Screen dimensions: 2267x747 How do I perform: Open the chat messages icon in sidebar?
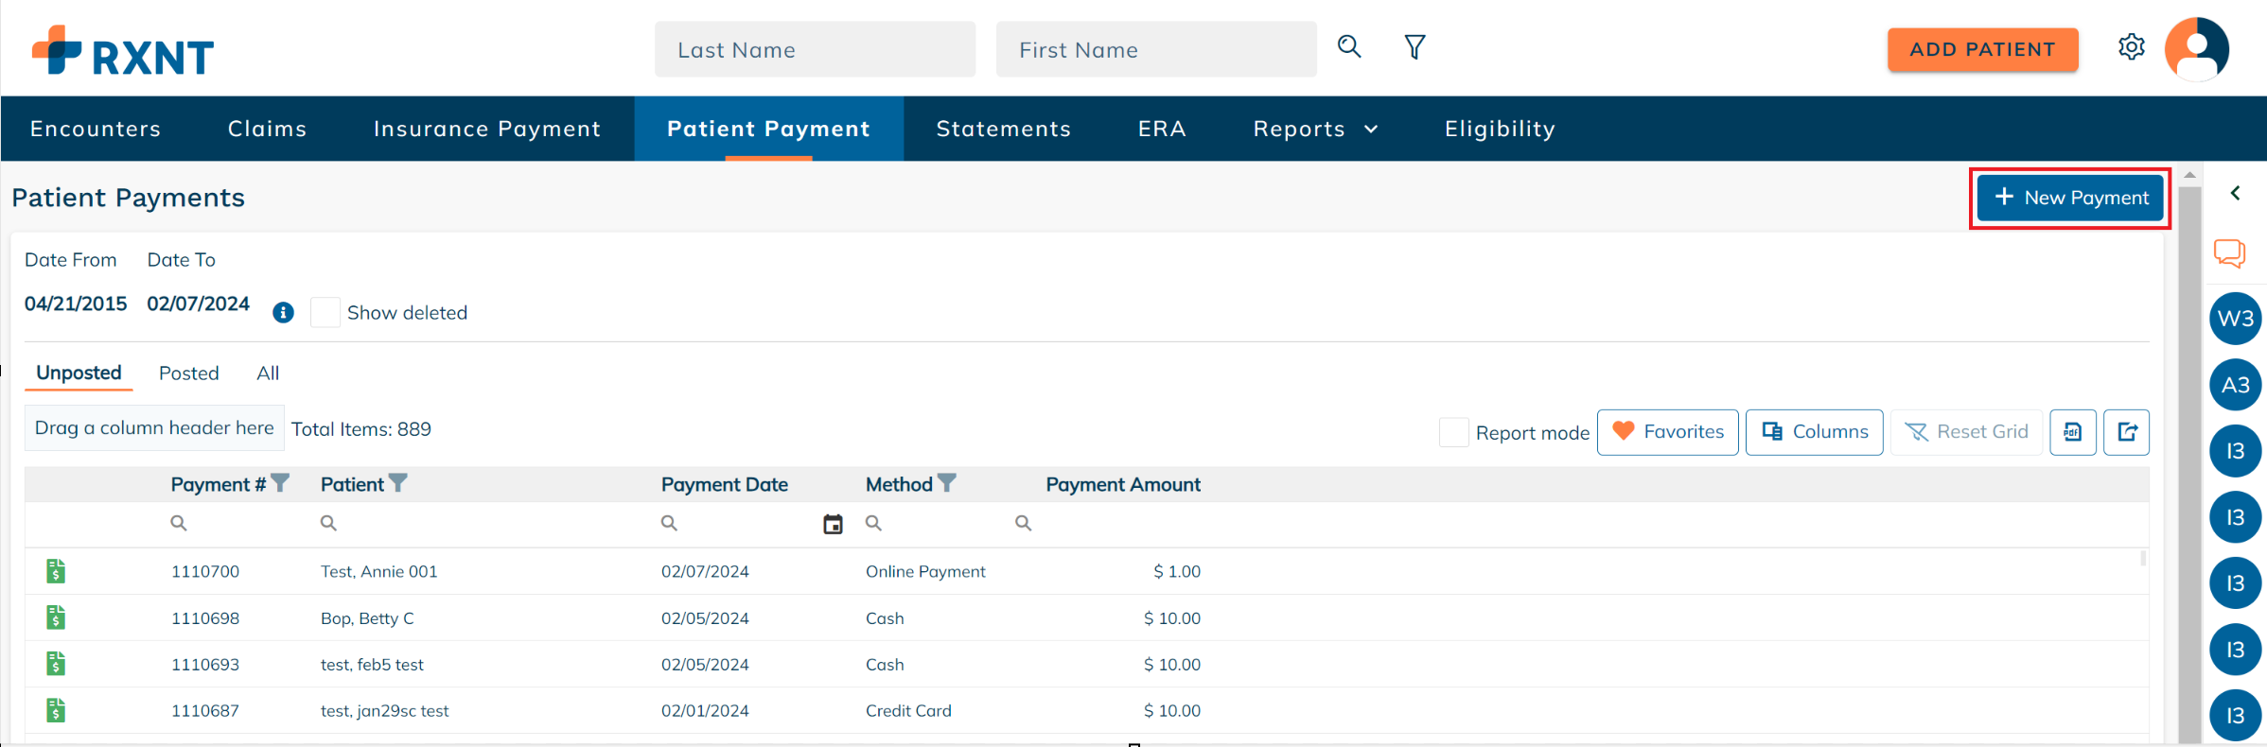point(2229,253)
